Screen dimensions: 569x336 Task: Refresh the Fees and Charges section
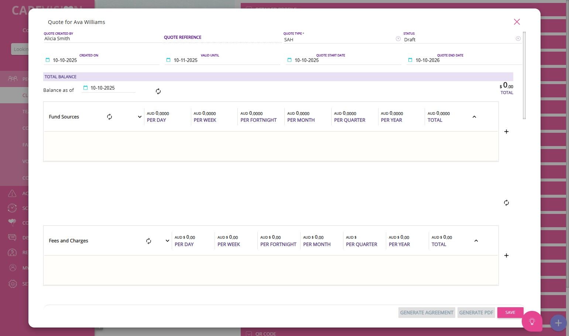[x=148, y=241]
